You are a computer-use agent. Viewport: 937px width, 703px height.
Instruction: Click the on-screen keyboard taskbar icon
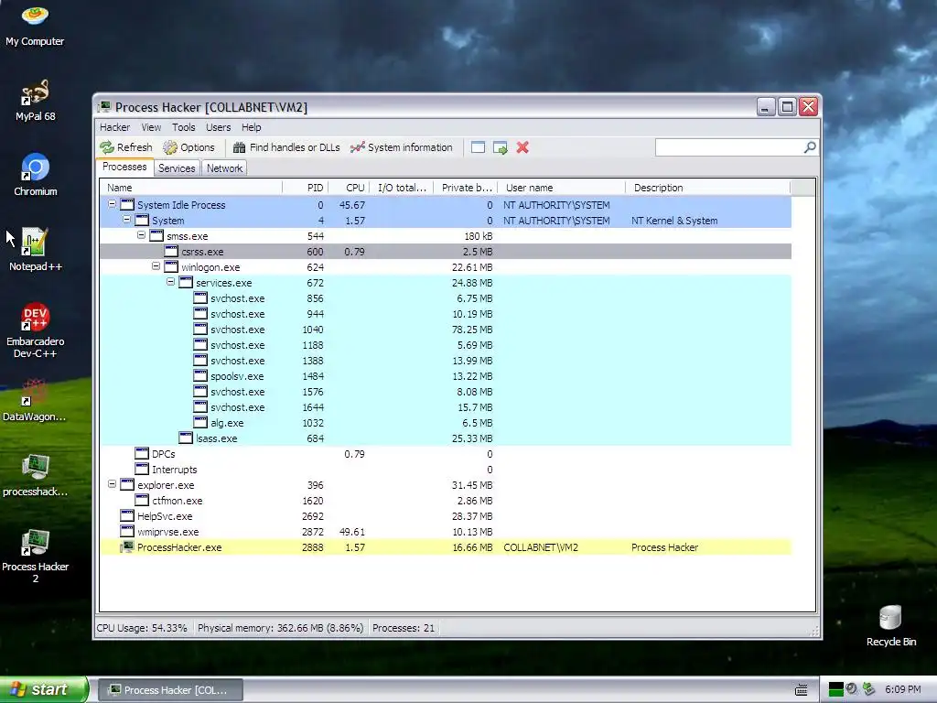(x=802, y=690)
